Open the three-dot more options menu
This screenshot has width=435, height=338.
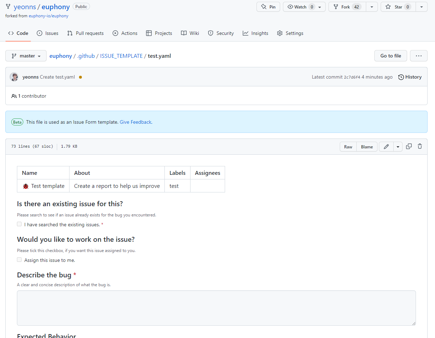pyautogui.click(x=419, y=56)
